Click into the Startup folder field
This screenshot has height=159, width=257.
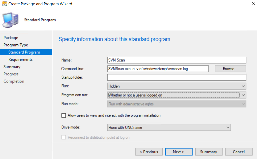point(177,77)
